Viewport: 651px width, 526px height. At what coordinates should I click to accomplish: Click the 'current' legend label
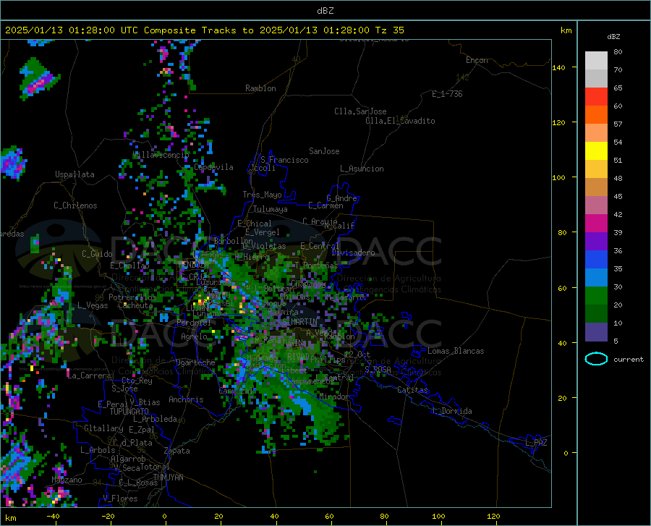coord(629,360)
